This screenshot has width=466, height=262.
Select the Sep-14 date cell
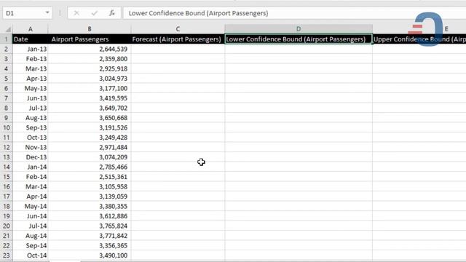tap(30, 245)
